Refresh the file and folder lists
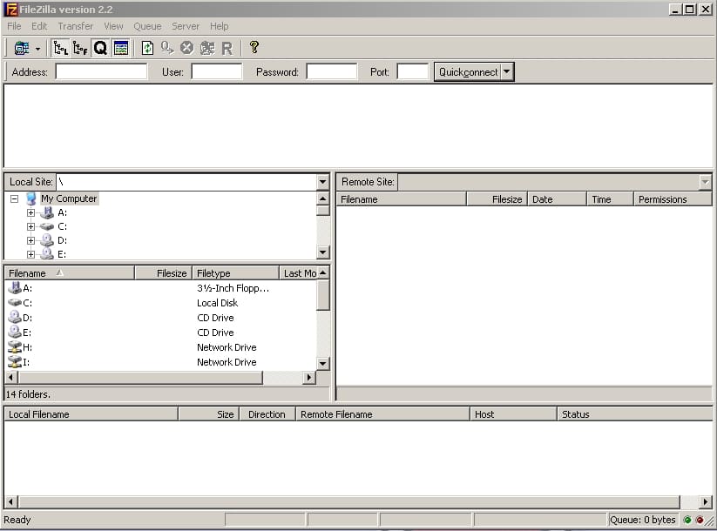The width and height of the screenshot is (717, 531). [x=146, y=48]
